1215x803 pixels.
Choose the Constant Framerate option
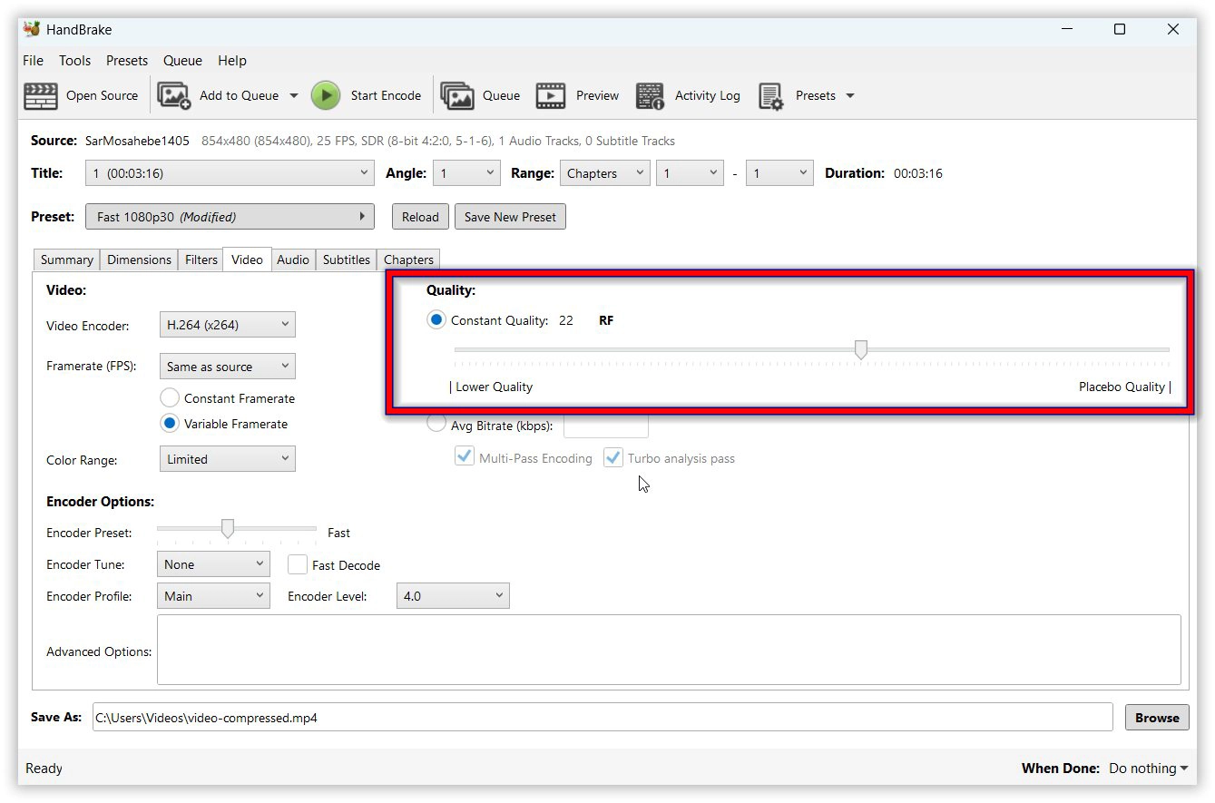[x=169, y=398]
